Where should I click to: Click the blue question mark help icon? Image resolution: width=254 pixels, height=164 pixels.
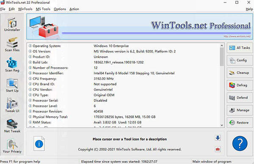click(240, 143)
